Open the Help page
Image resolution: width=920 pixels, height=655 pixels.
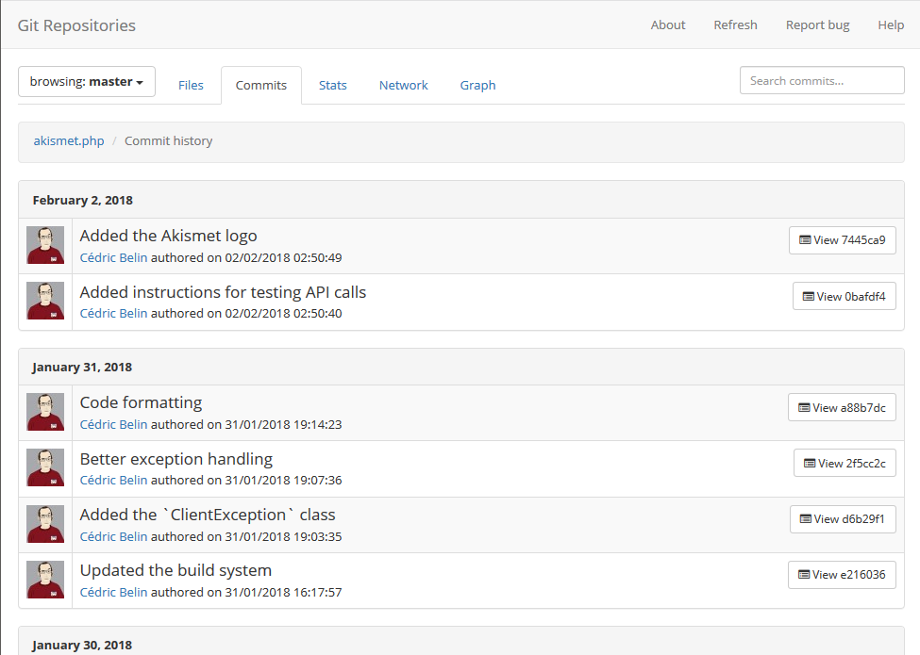pos(890,25)
